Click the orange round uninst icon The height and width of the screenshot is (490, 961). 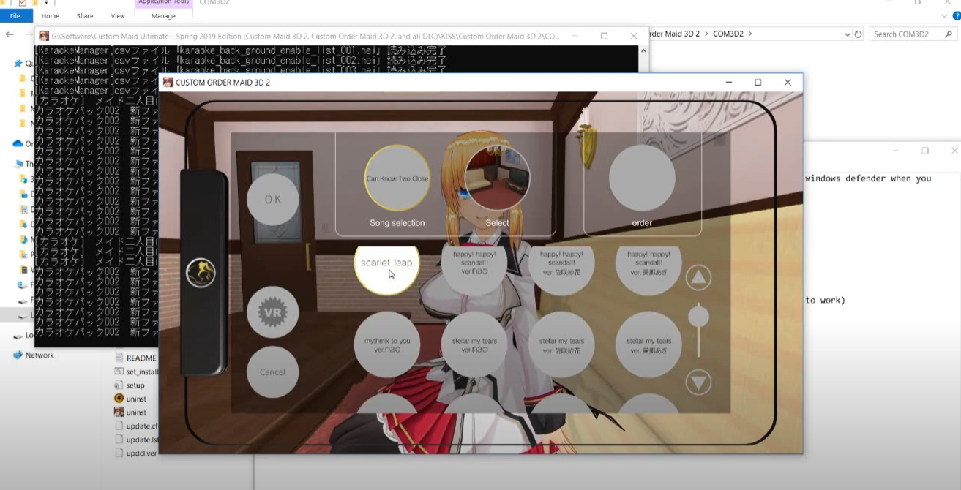(x=119, y=399)
